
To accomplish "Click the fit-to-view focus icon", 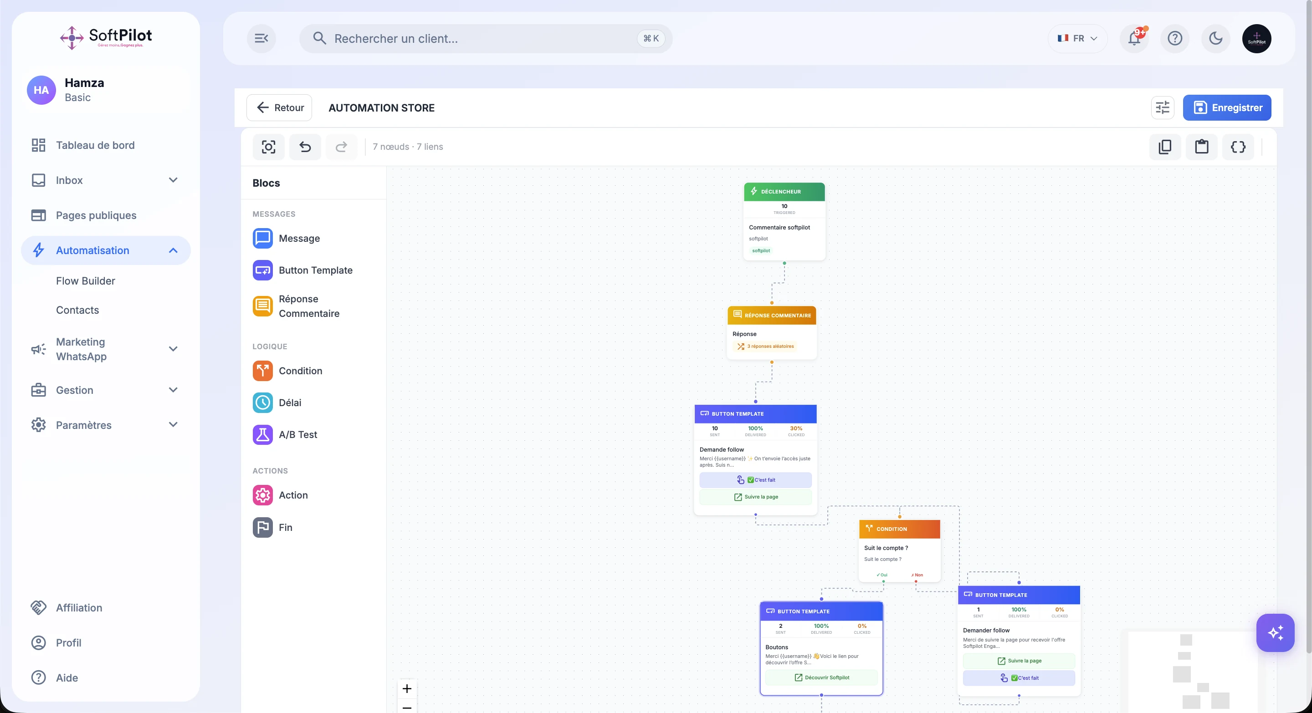I will [x=268, y=147].
